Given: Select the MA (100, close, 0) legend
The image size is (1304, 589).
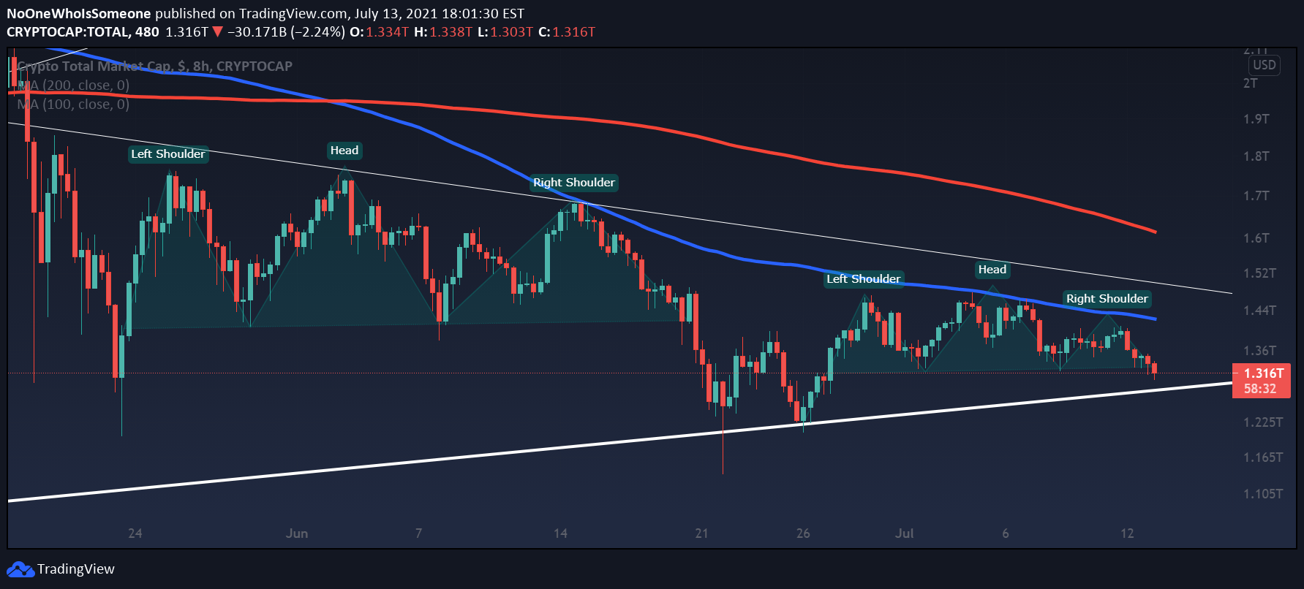Looking at the screenshot, I should tap(74, 104).
